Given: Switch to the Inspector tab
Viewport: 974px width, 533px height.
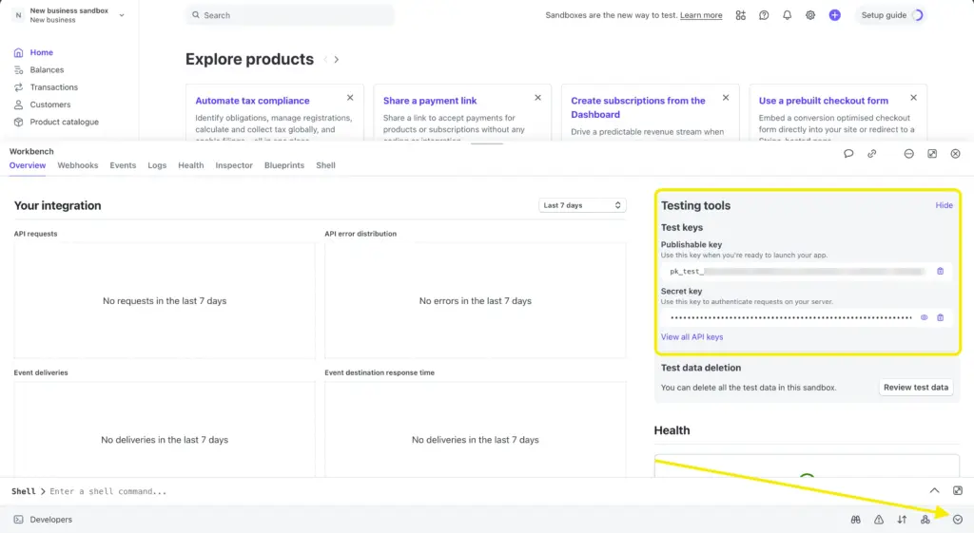Looking at the screenshot, I should pos(234,165).
